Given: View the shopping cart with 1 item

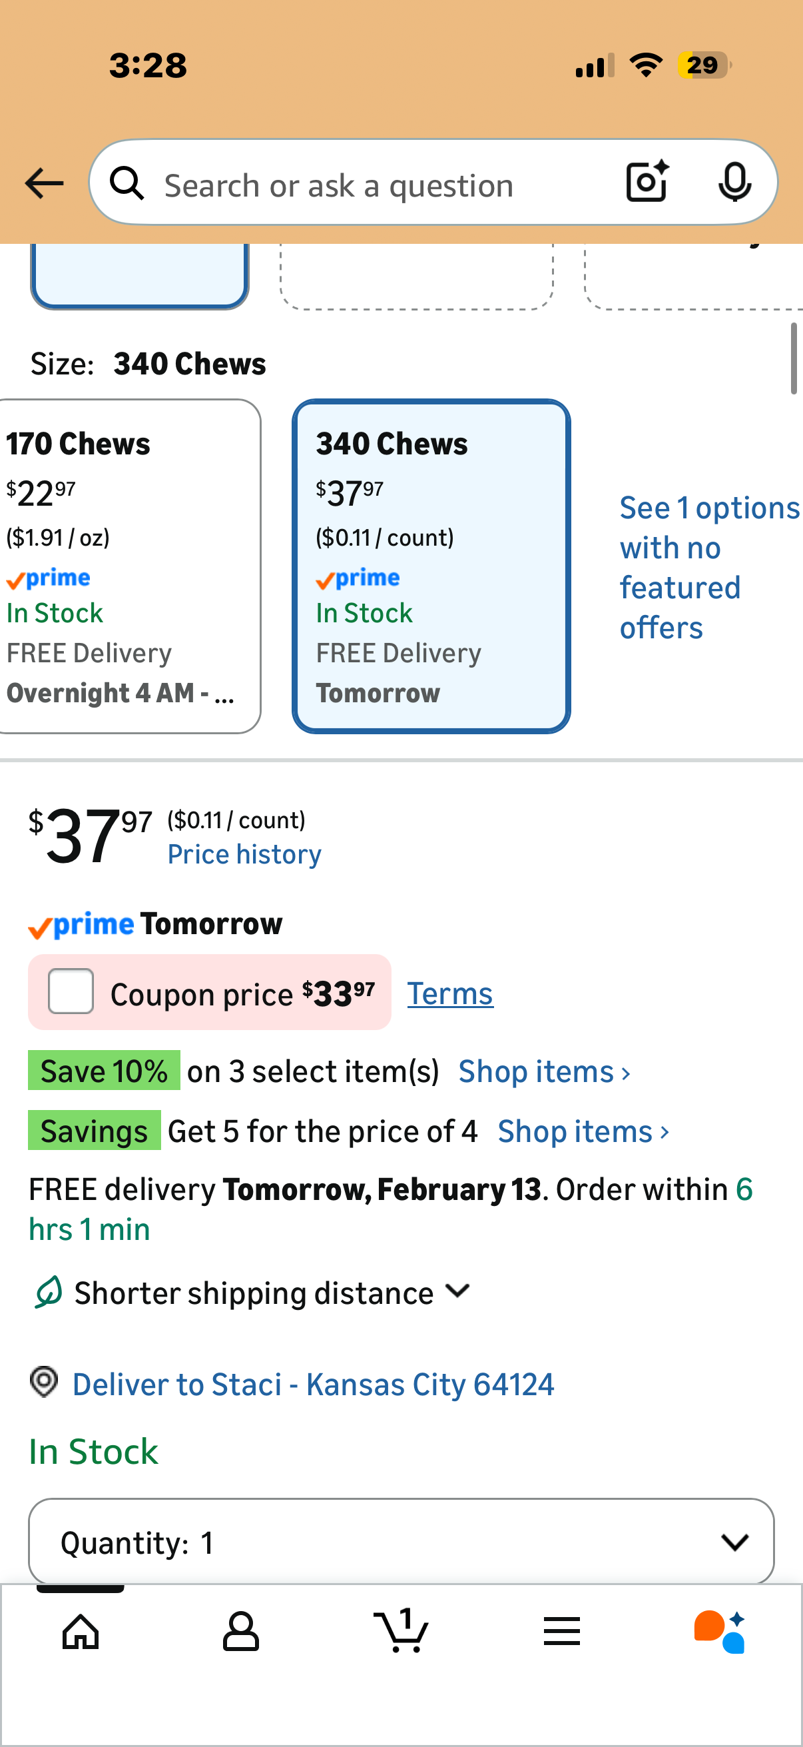Looking at the screenshot, I should tap(401, 1630).
